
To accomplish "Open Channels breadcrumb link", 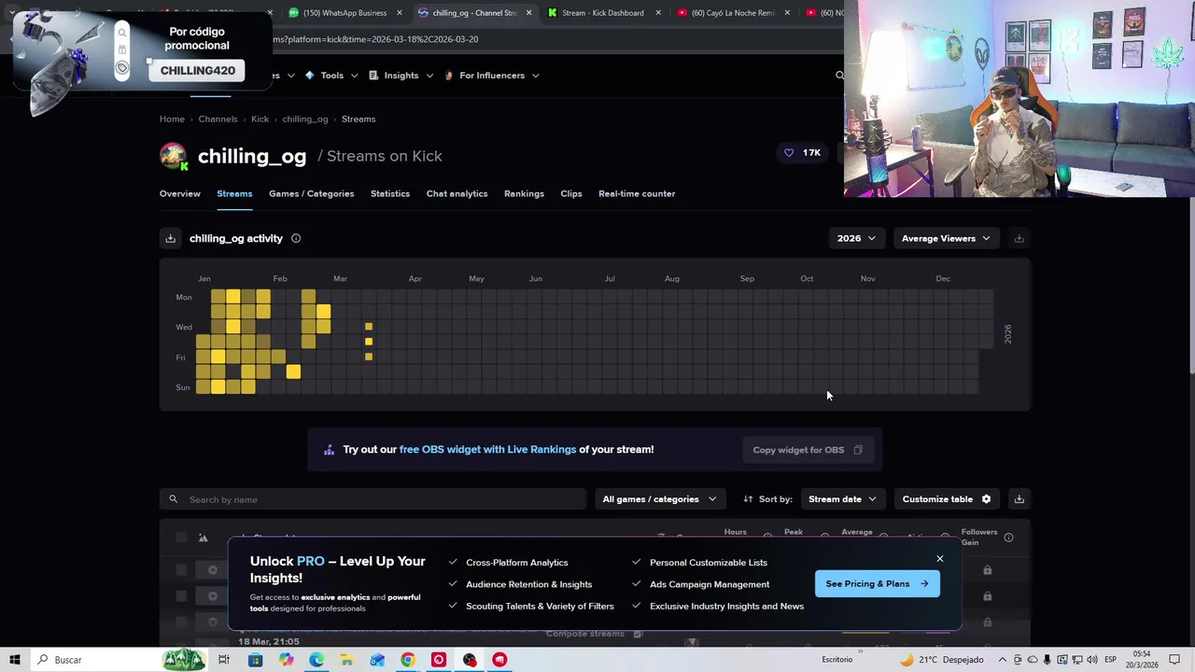I will [218, 119].
